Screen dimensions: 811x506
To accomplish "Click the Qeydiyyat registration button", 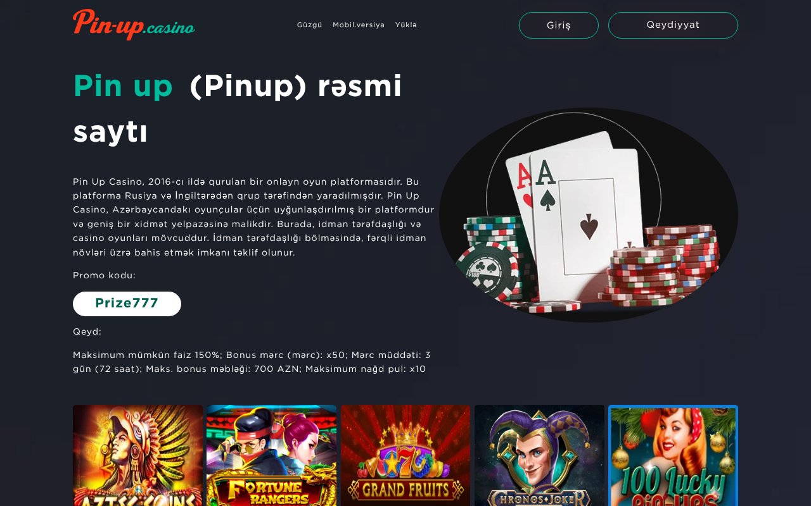I will pos(673,25).
